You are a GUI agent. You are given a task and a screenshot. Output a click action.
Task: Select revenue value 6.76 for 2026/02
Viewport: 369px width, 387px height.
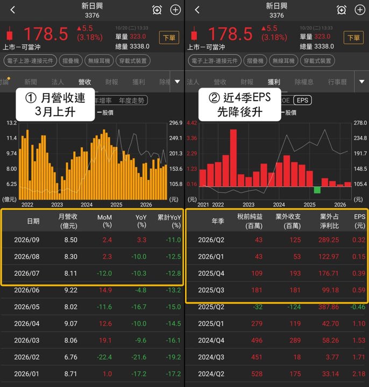70,357
